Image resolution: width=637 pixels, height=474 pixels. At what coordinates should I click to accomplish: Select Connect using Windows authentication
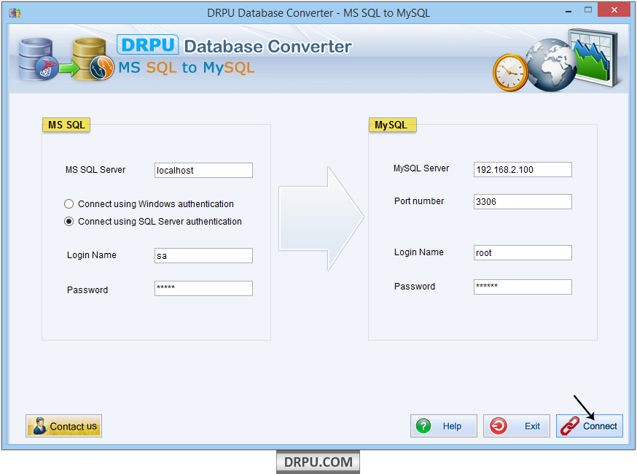(149, 203)
